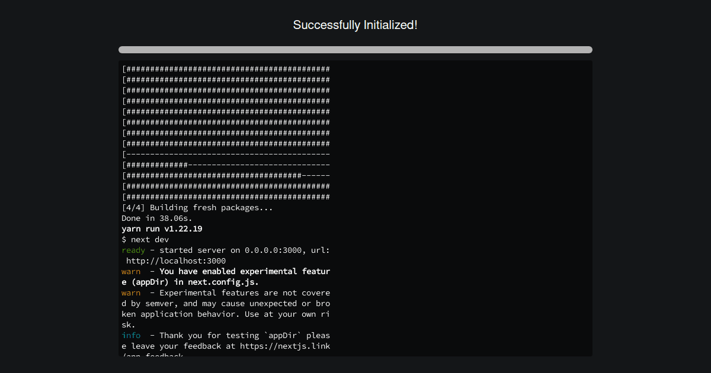Screen dimensions: 711x373
Task: Click the blue "info" log label
Action: pos(130,335)
